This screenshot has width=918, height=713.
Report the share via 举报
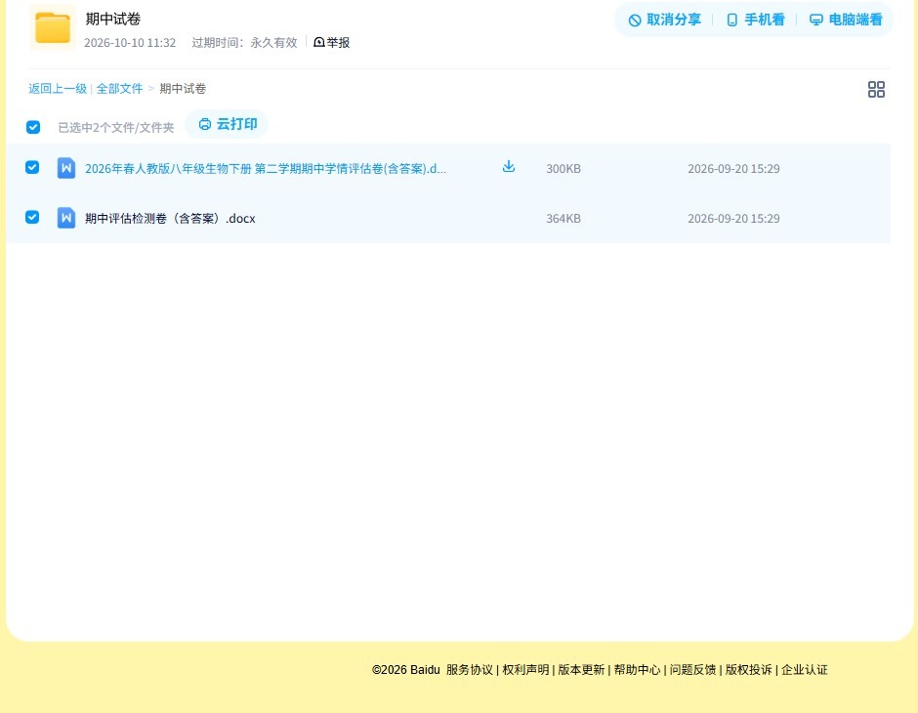331,42
